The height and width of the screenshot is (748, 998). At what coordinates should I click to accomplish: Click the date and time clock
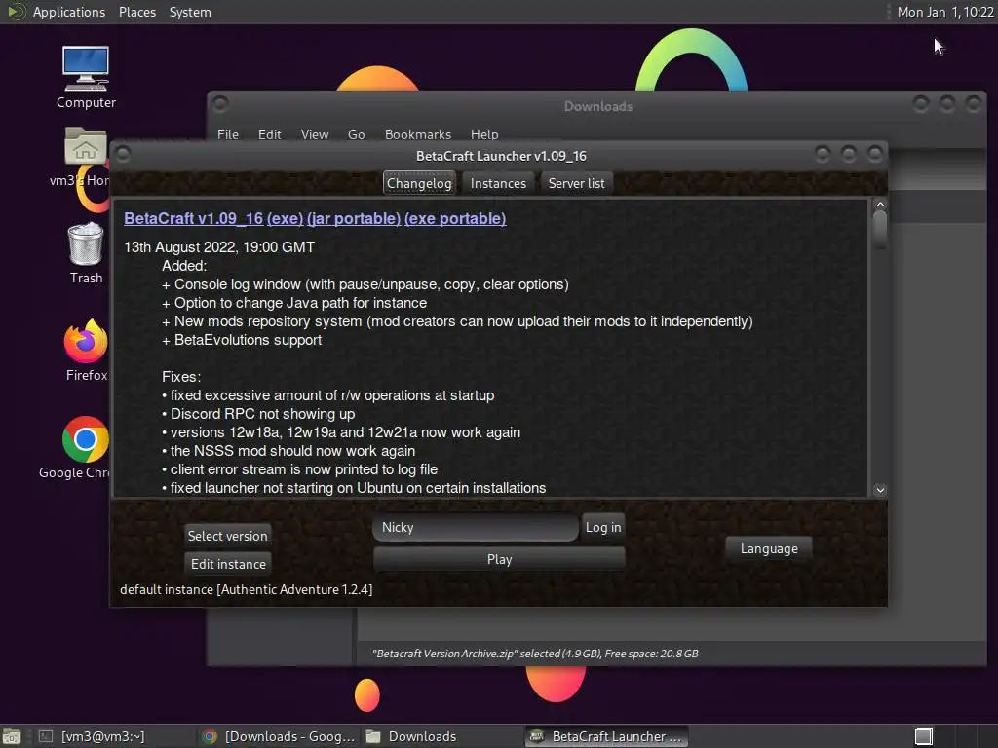point(945,12)
